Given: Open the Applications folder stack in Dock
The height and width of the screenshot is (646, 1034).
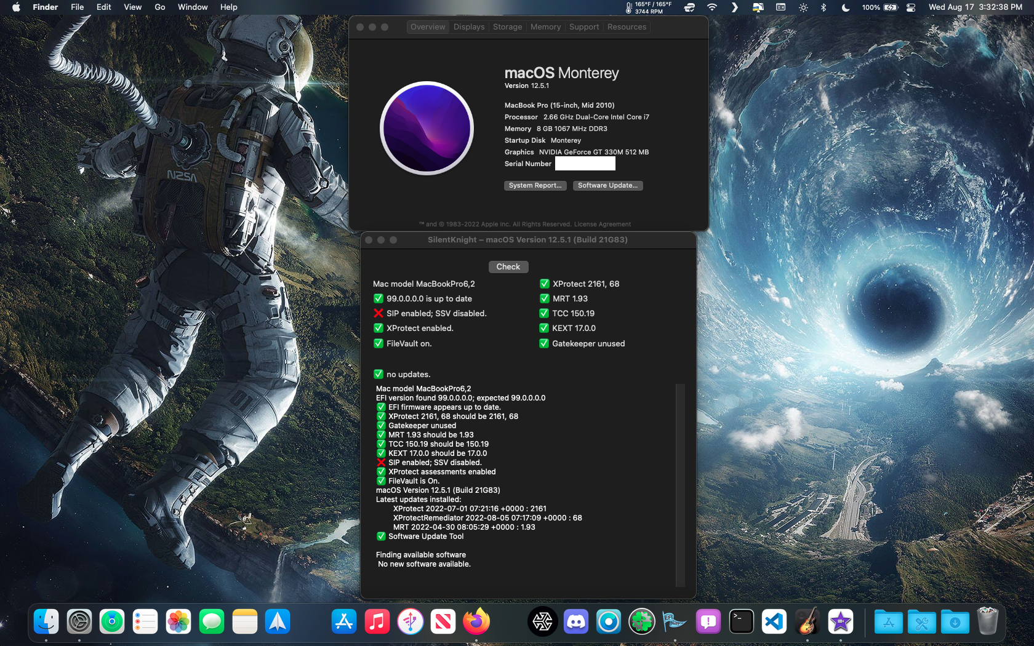Looking at the screenshot, I should (889, 622).
